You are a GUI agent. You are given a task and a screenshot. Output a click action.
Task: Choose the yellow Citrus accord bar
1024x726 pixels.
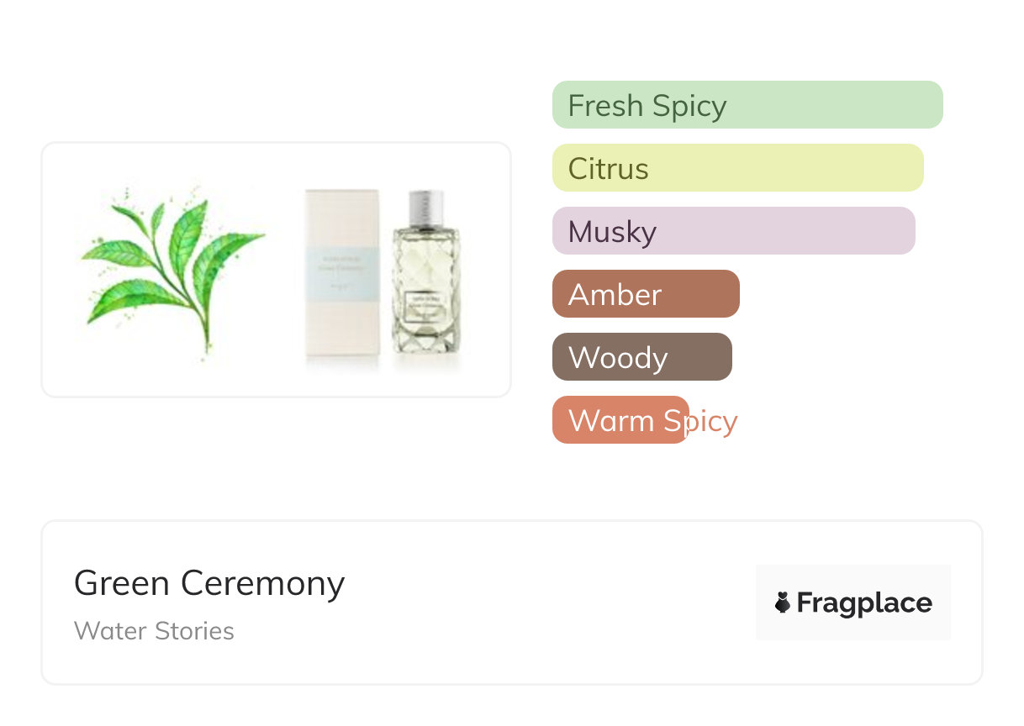[737, 168]
